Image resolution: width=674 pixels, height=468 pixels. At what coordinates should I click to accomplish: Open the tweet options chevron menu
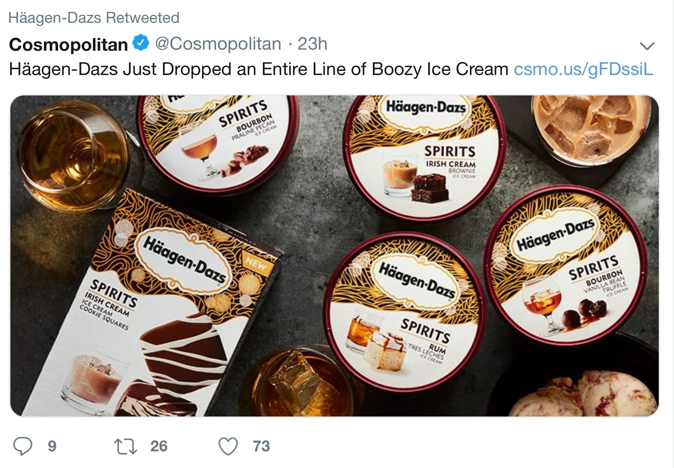pos(647,46)
